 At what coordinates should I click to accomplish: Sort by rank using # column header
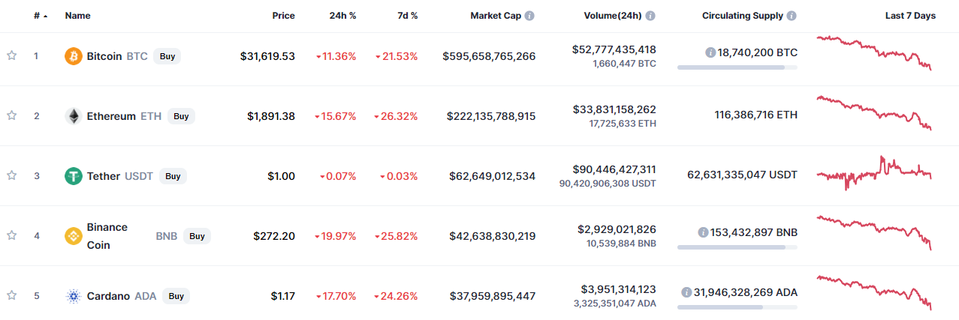tap(41, 16)
